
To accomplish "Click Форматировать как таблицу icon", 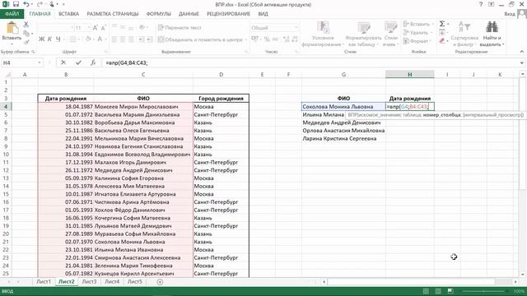I will [x=363, y=27].
